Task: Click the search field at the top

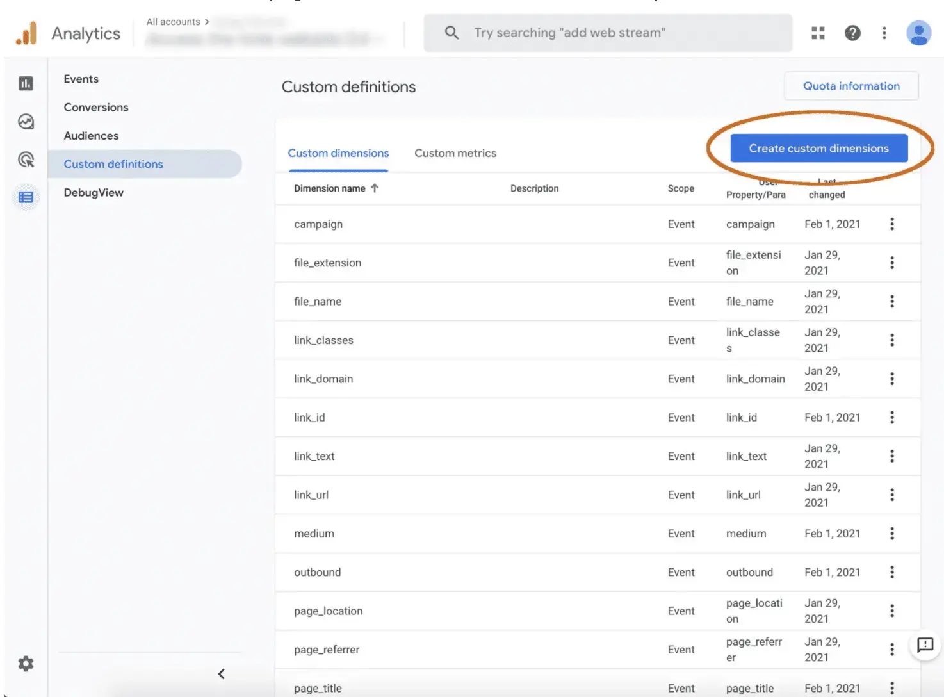Action: [607, 33]
